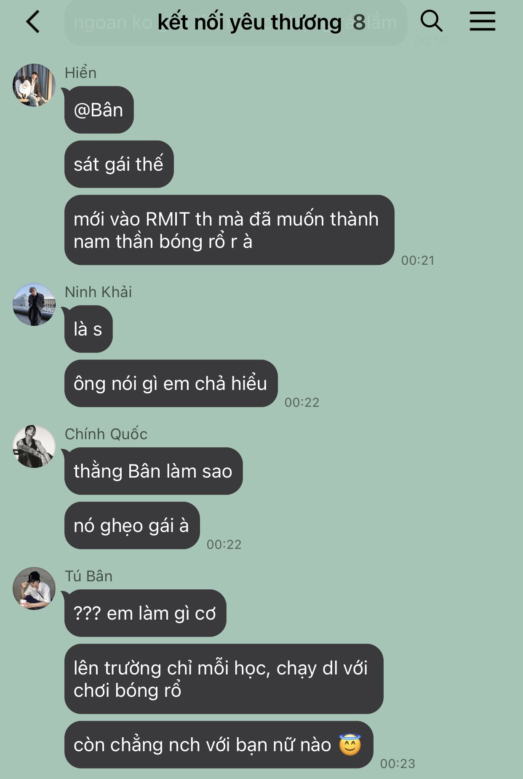View Chính Quốc's avatar

point(34,446)
